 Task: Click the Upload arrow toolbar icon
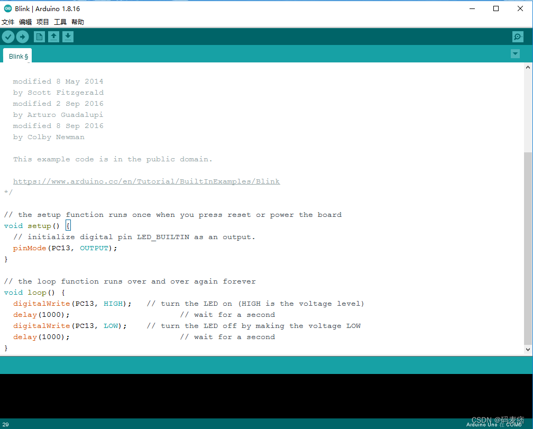(x=22, y=36)
